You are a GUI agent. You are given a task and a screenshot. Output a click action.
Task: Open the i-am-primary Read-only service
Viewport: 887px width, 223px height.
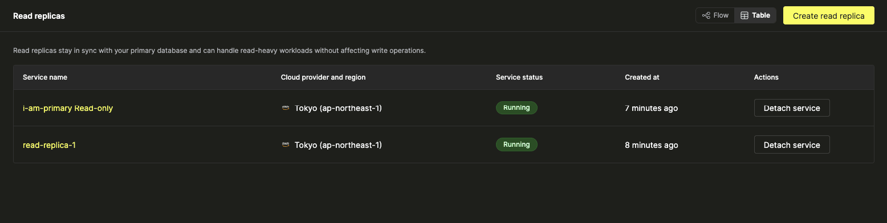coord(68,108)
